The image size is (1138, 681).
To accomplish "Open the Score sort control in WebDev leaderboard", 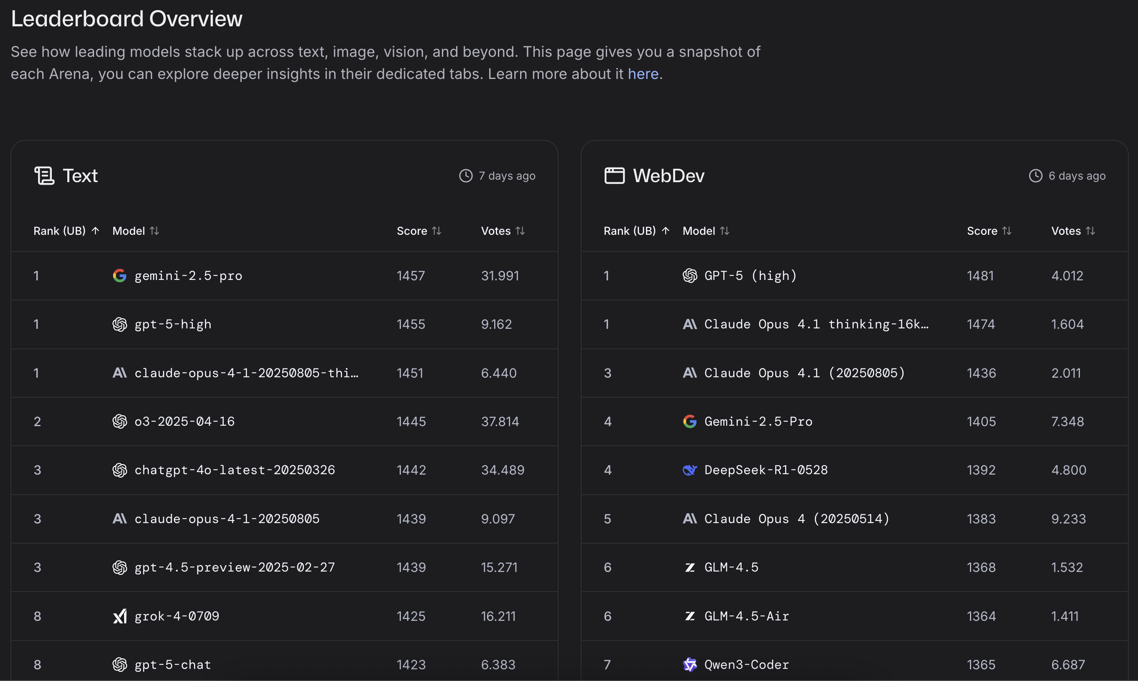I will tap(1006, 231).
